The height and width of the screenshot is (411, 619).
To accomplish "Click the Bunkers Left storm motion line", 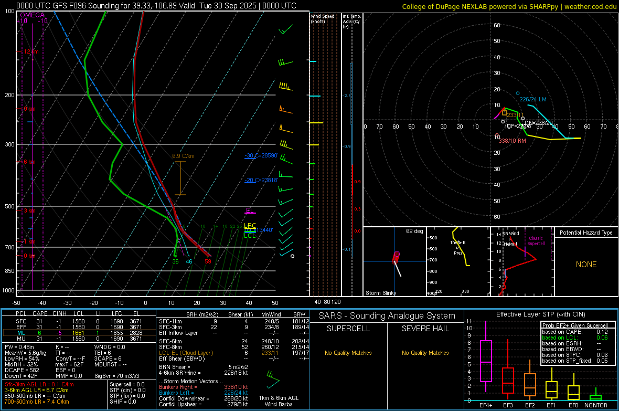I will pos(204,393).
